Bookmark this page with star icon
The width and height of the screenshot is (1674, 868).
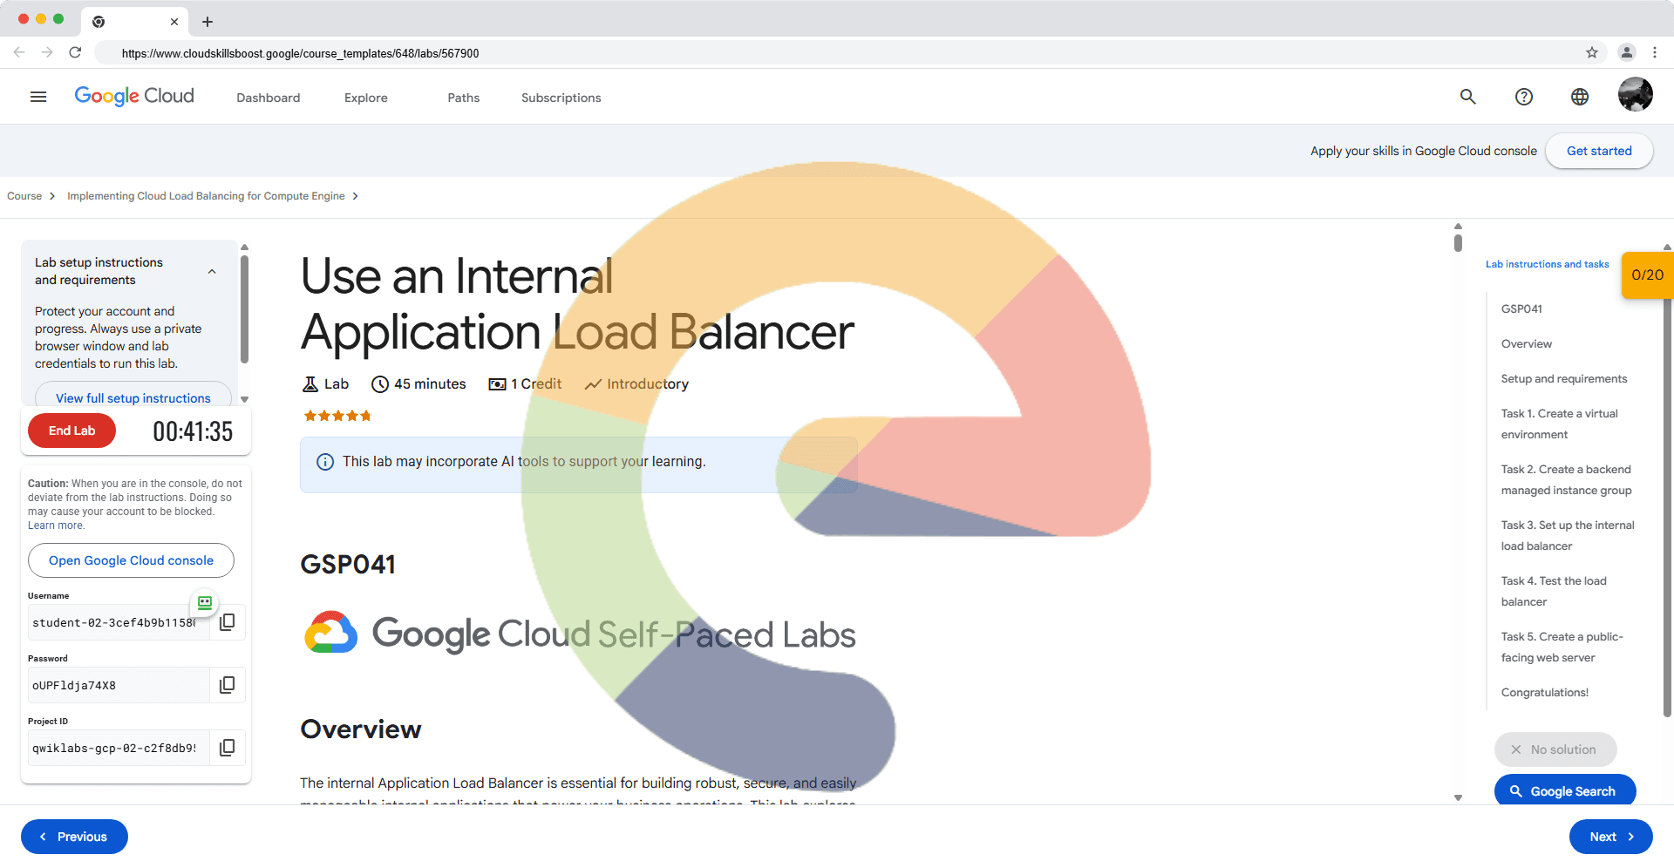point(1592,52)
